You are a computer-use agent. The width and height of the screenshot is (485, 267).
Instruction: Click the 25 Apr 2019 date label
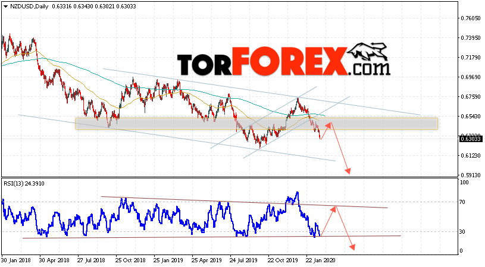coord(206,260)
